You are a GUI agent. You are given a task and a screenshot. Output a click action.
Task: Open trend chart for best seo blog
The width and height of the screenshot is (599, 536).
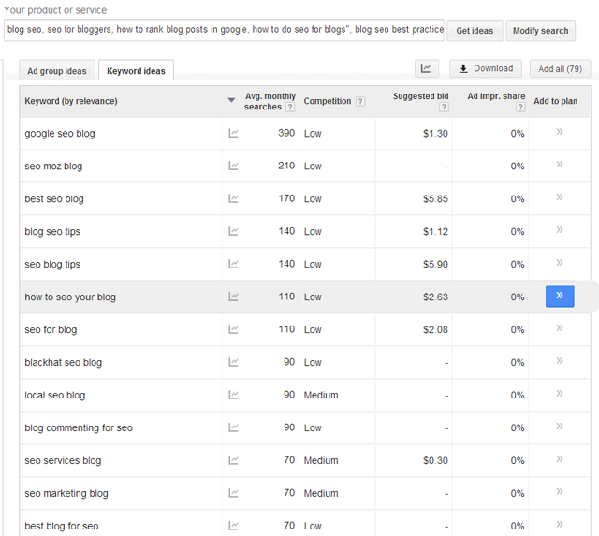tap(233, 198)
